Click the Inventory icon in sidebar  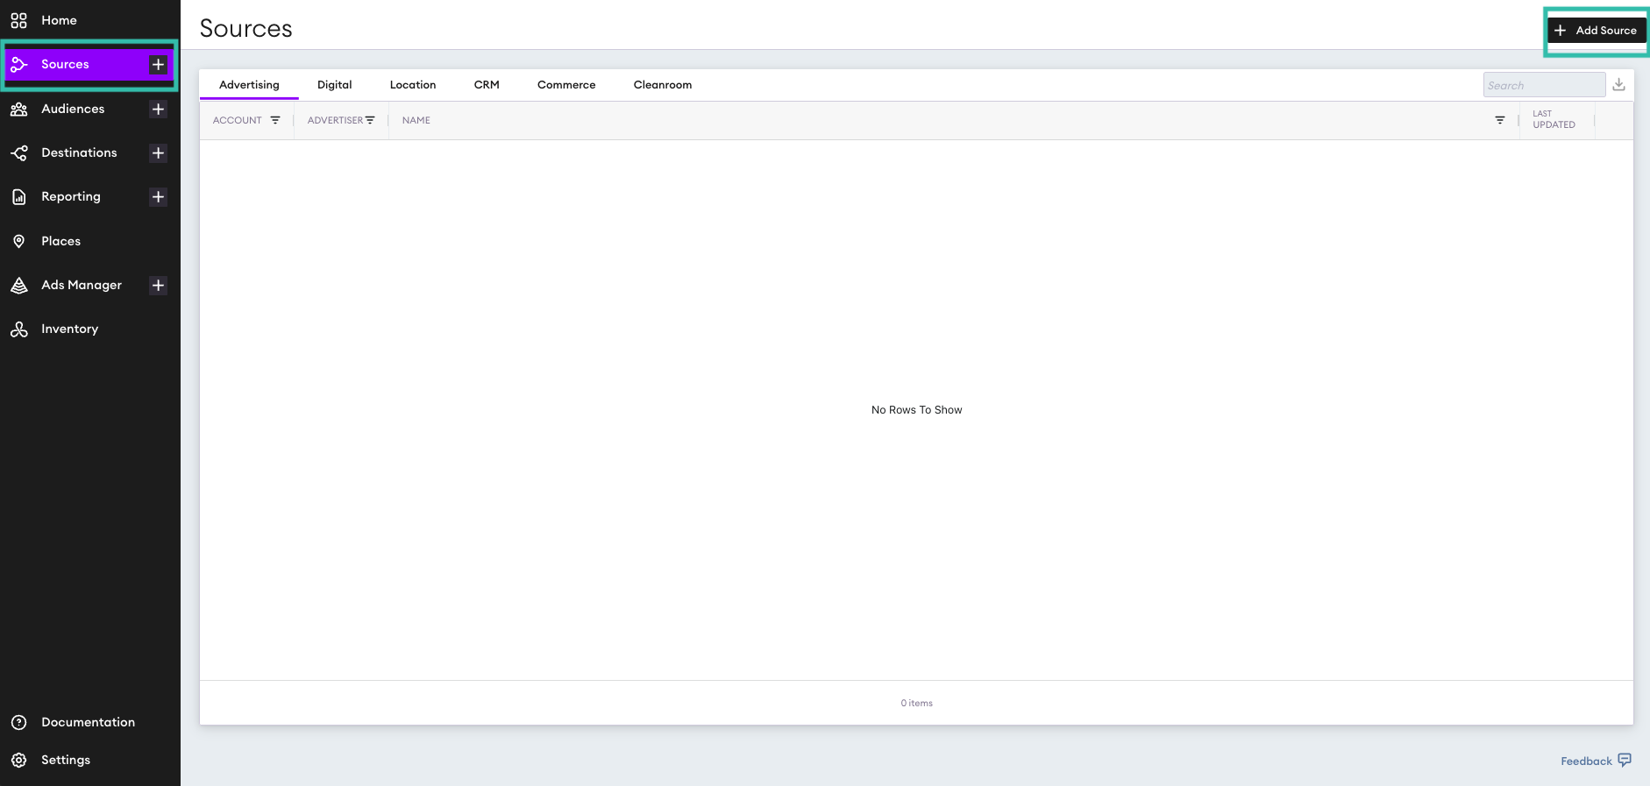[19, 329]
